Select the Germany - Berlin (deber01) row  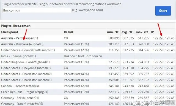pos(88,98)
